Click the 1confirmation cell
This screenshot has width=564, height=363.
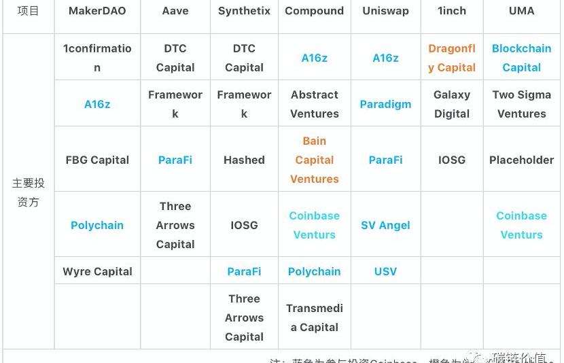[97, 58]
